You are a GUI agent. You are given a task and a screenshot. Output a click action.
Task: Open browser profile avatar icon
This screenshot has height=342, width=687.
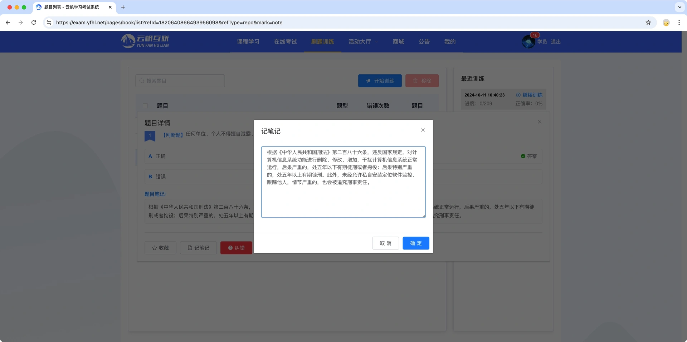tap(666, 23)
